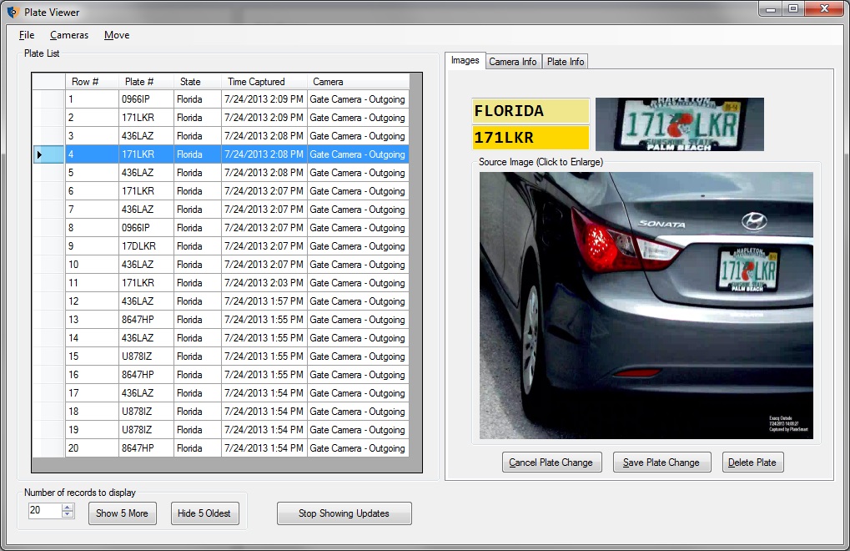This screenshot has width=850, height=551.
Task: Decrease number of records with stepper down arrow
Action: [66, 516]
